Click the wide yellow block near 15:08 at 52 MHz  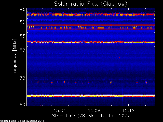pos(101,28)
